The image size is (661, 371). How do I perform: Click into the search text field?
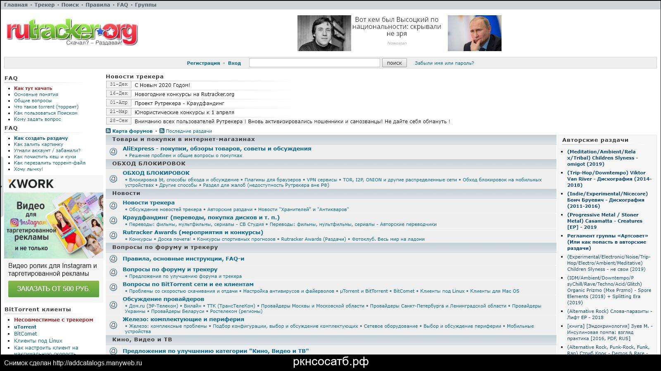pyautogui.click(x=314, y=63)
